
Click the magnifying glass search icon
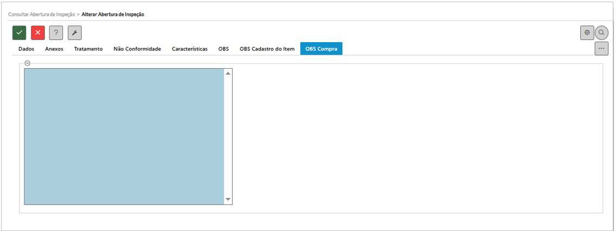601,32
